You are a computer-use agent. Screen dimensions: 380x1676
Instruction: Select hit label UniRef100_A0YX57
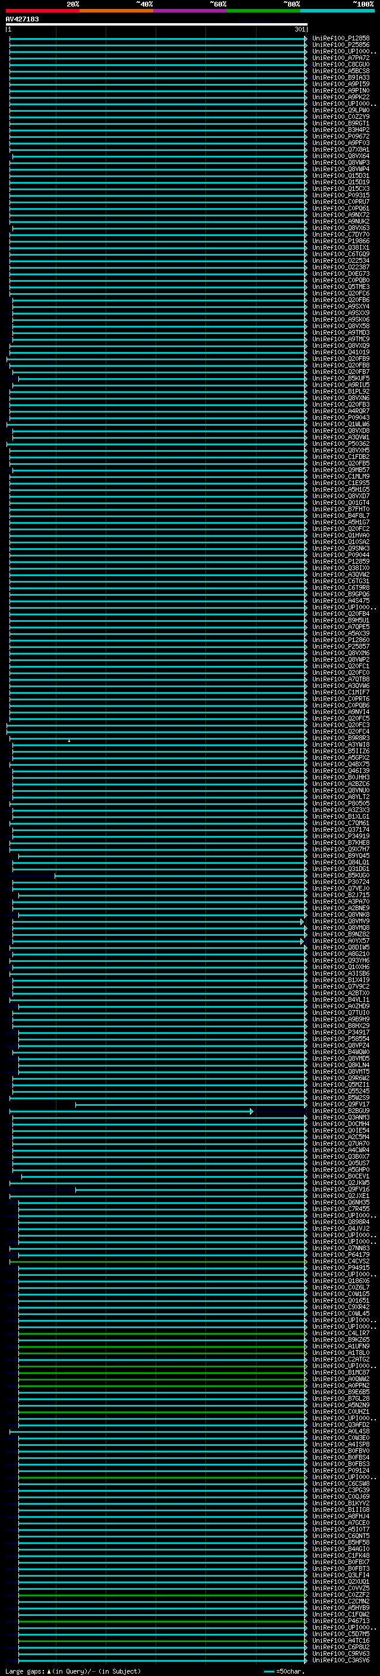[x=341, y=941]
